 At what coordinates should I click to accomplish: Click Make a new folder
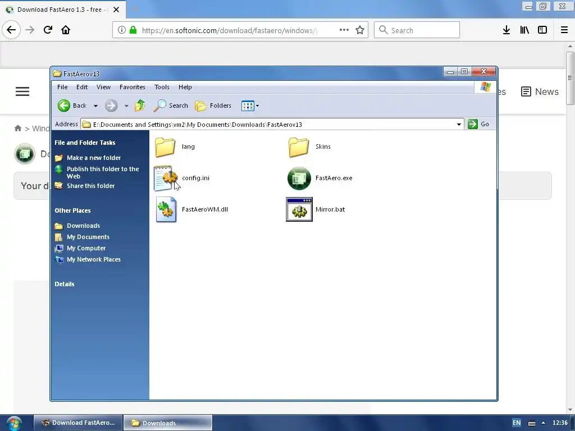coord(94,158)
